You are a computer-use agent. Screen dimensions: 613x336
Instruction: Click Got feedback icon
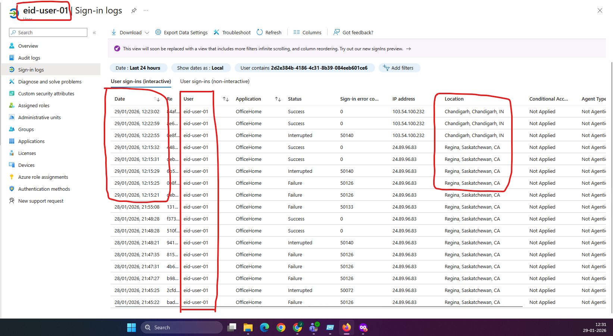coord(337,32)
